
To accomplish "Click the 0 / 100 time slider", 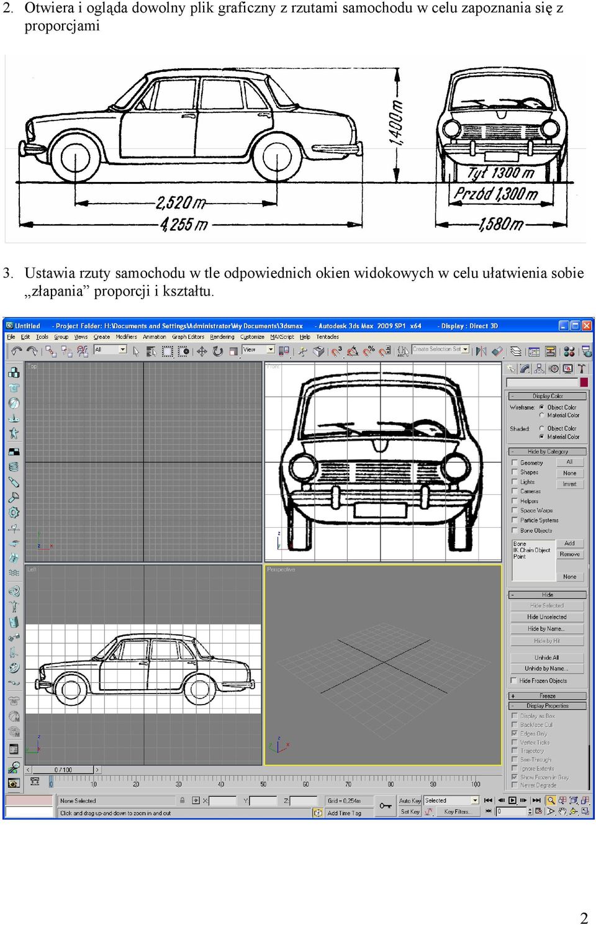I will pyautogui.click(x=63, y=770).
